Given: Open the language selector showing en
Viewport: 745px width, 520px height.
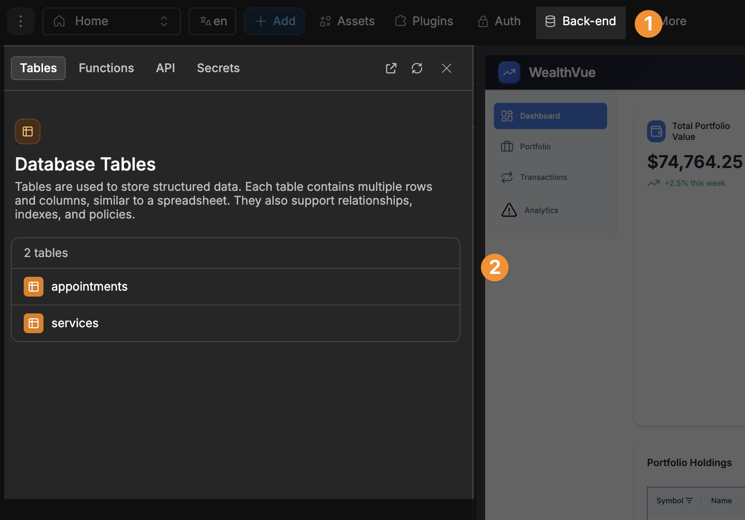Looking at the screenshot, I should coord(212,21).
